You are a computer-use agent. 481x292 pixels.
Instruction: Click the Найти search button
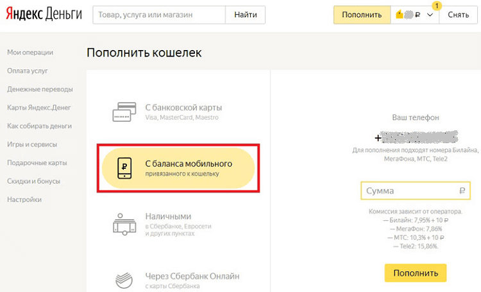click(246, 15)
